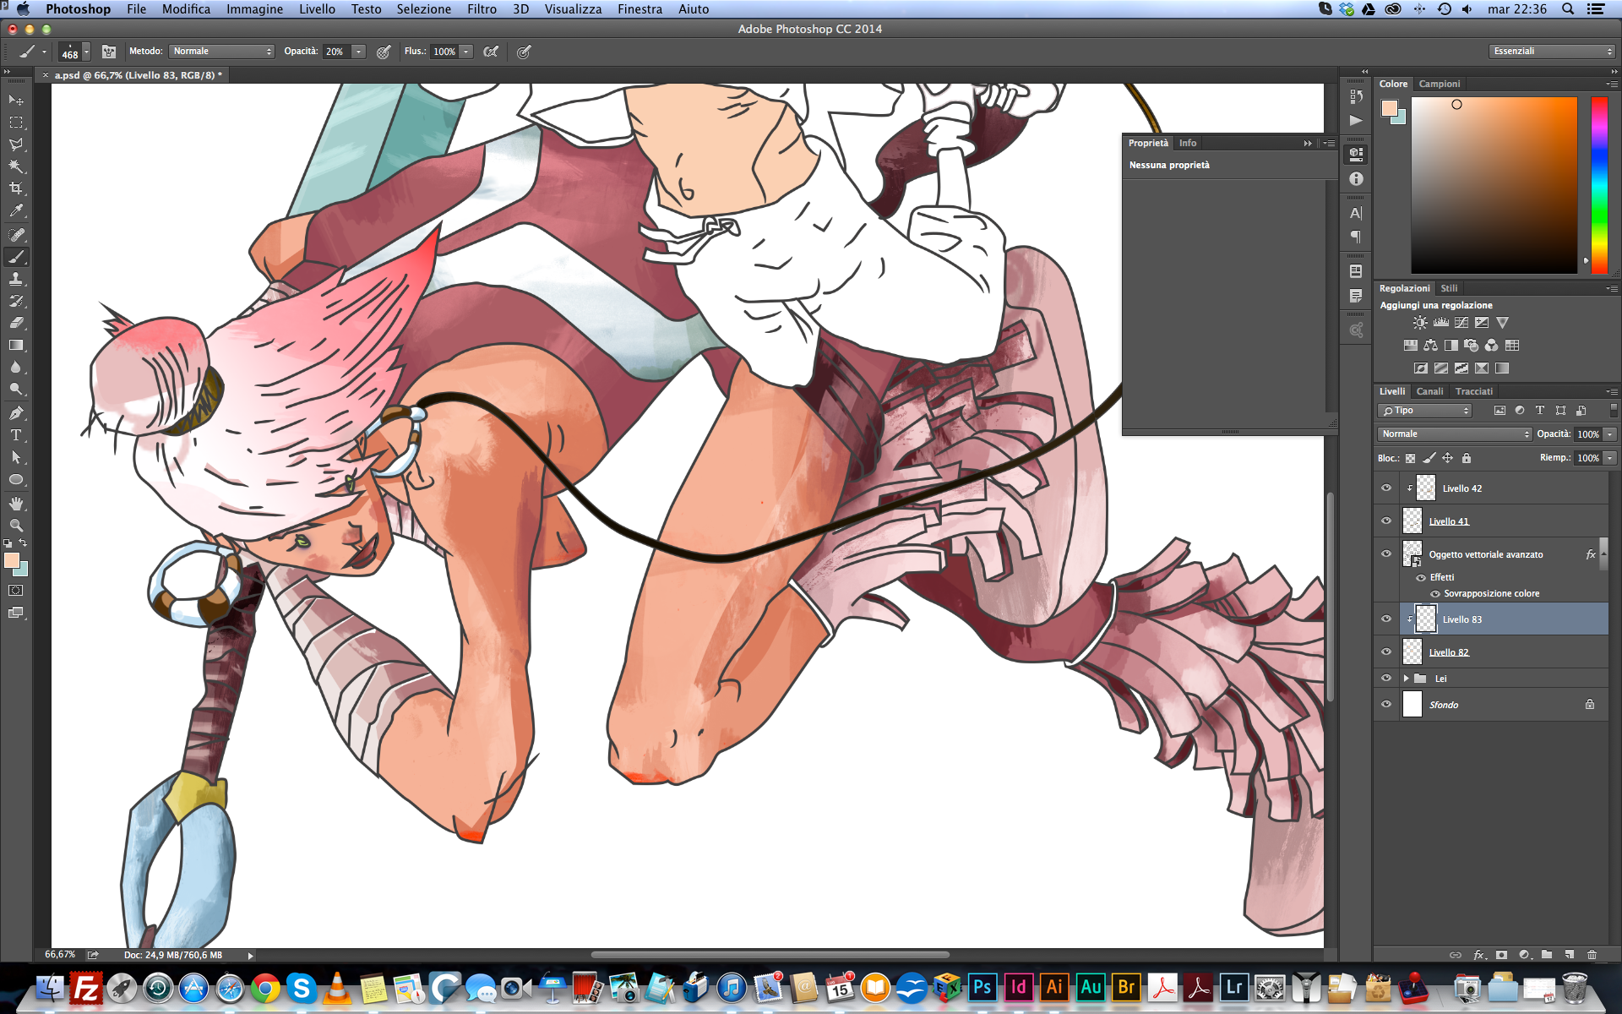1622x1014 pixels.
Task: Click Livello 83 layer thumbnail
Action: click(x=1425, y=619)
